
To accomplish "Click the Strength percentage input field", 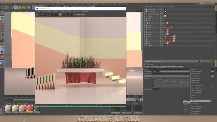I will tap(155, 72).
